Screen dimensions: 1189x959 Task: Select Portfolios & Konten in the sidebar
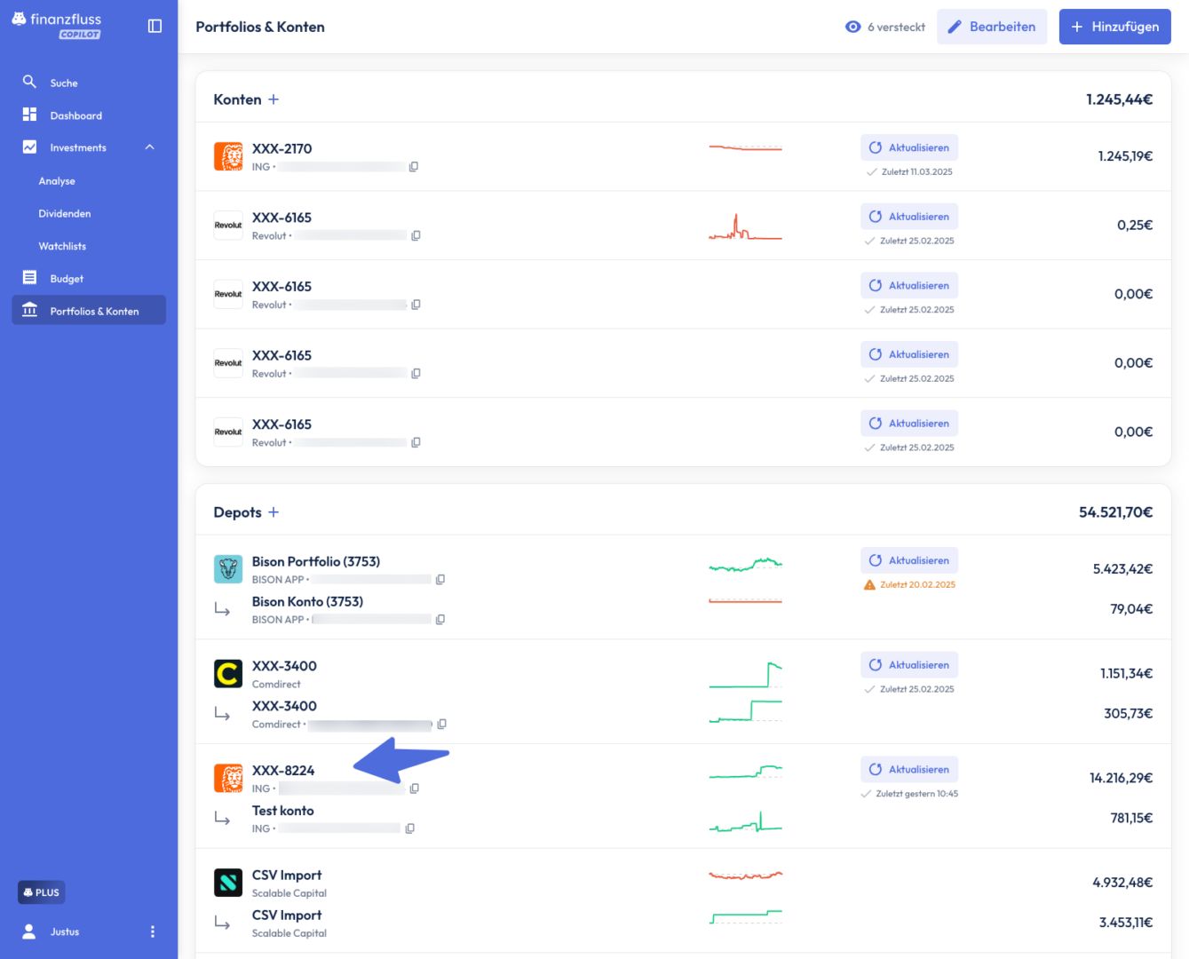pyautogui.click(x=89, y=311)
